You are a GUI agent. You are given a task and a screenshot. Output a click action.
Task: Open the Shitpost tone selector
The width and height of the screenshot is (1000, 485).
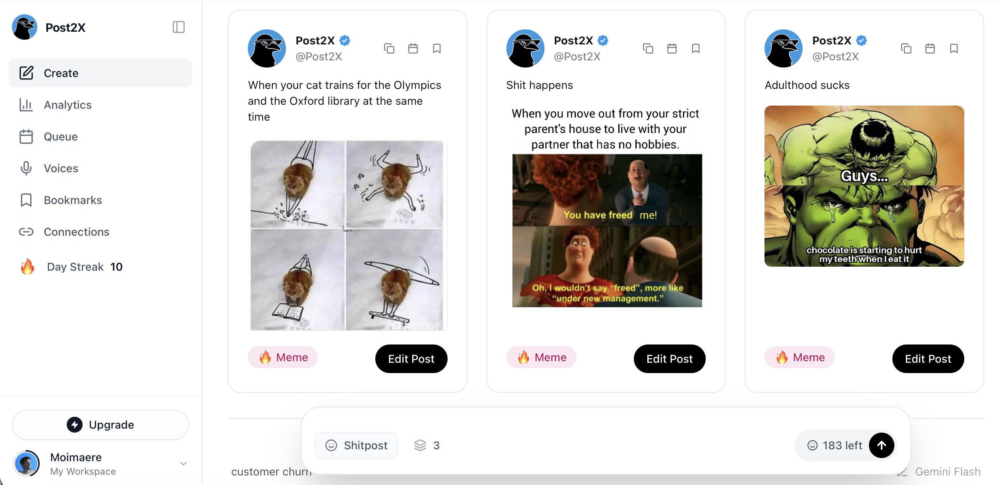pos(356,445)
